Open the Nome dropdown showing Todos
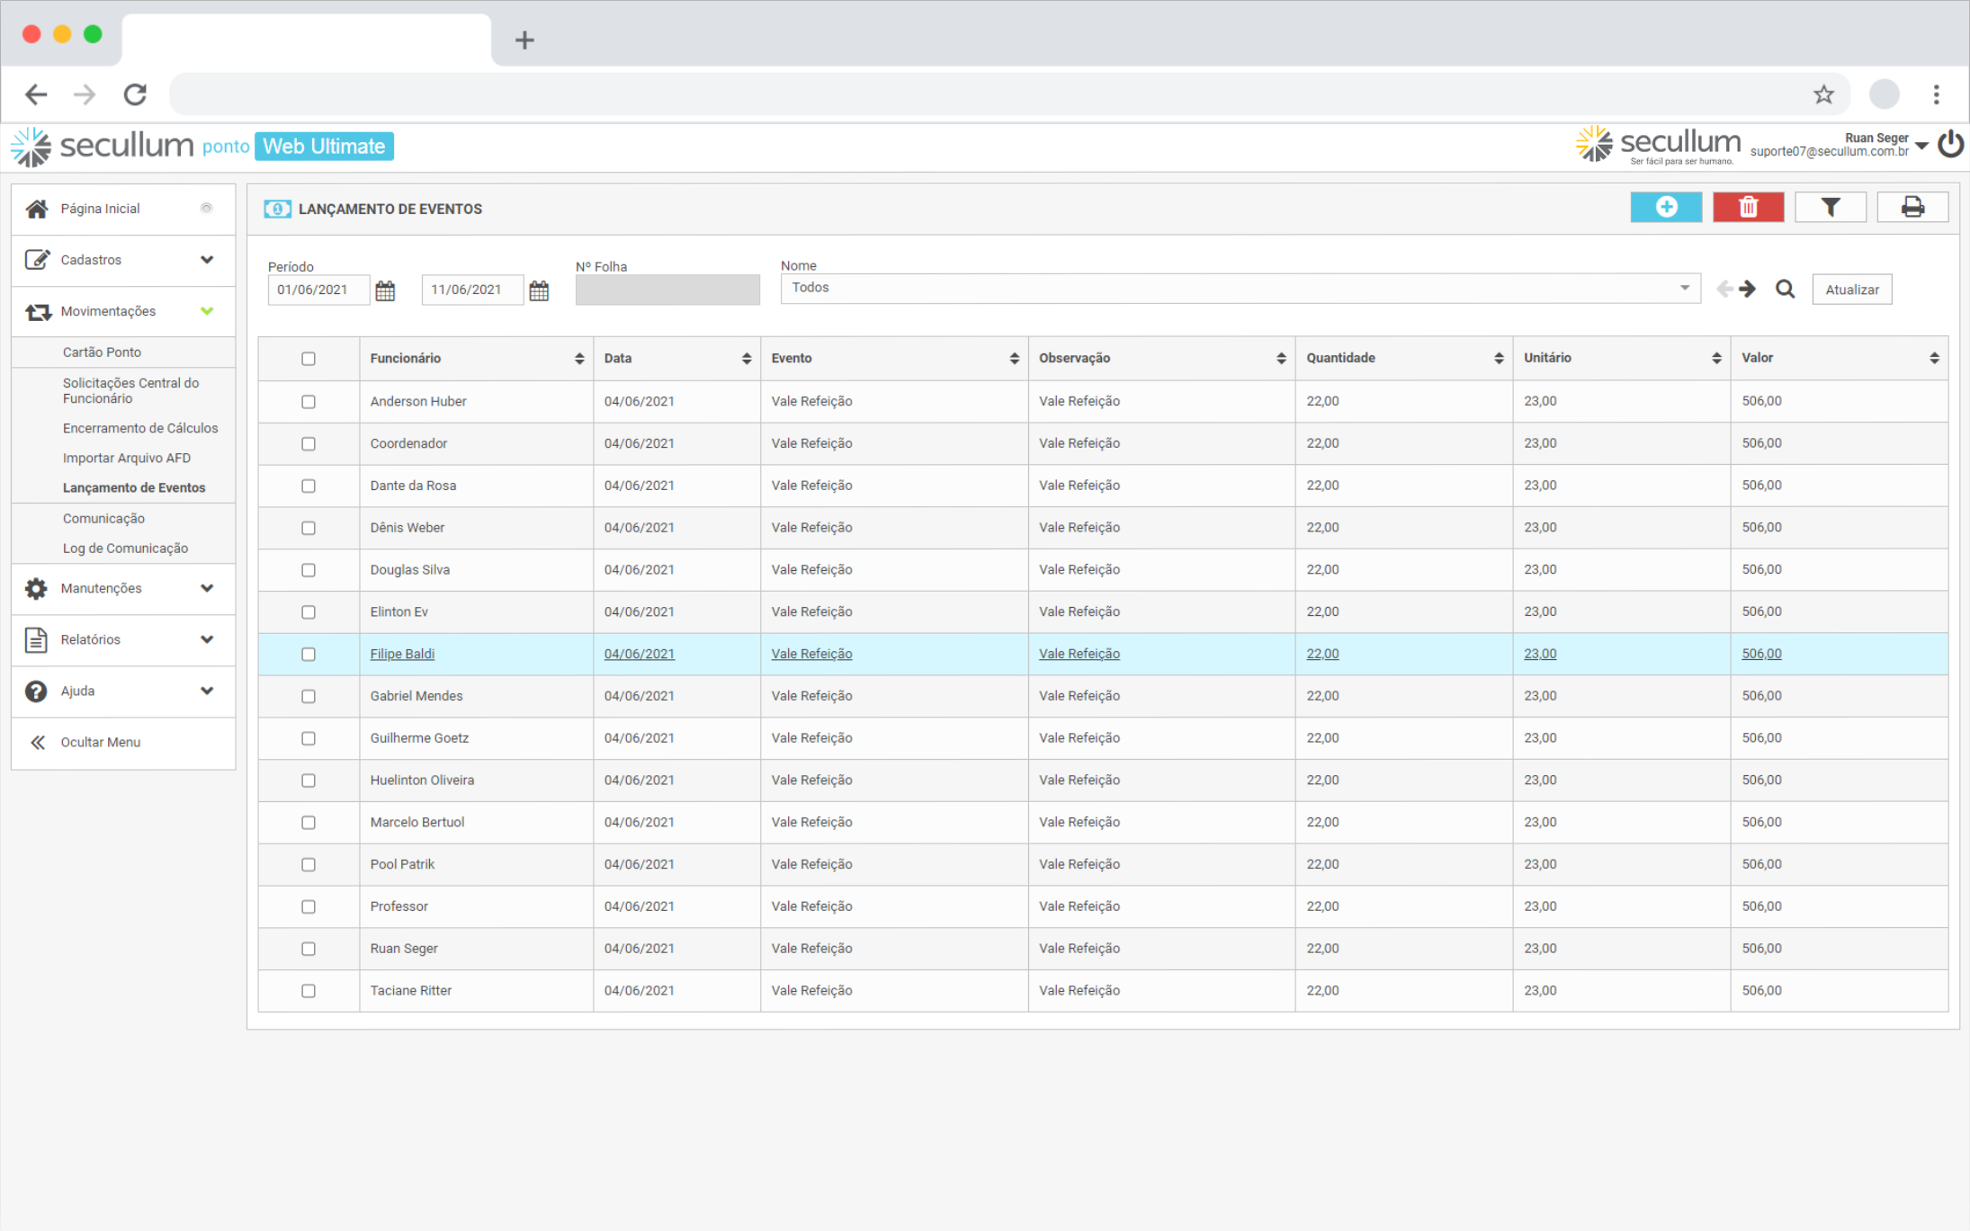 tap(1240, 289)
